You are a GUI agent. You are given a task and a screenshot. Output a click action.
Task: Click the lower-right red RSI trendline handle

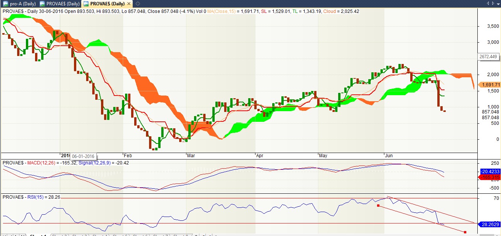click(x=465, y=232)
